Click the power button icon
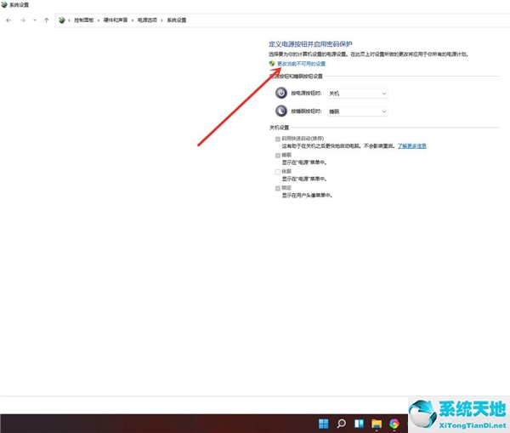Image resolution: width=510 pixels, height=433 pixels. (281, 93)
